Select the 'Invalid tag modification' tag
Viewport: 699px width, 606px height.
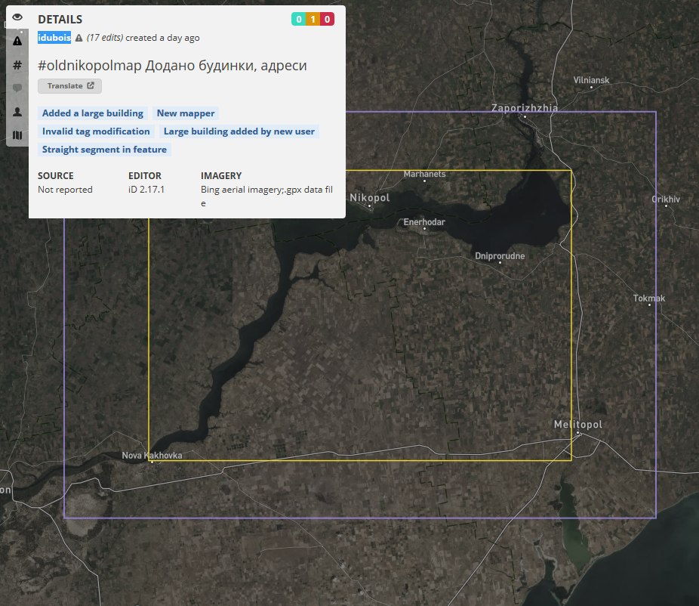(96, 131)
